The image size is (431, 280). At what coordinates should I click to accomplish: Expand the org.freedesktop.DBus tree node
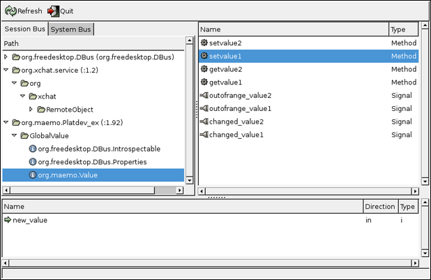click(7, 57)
